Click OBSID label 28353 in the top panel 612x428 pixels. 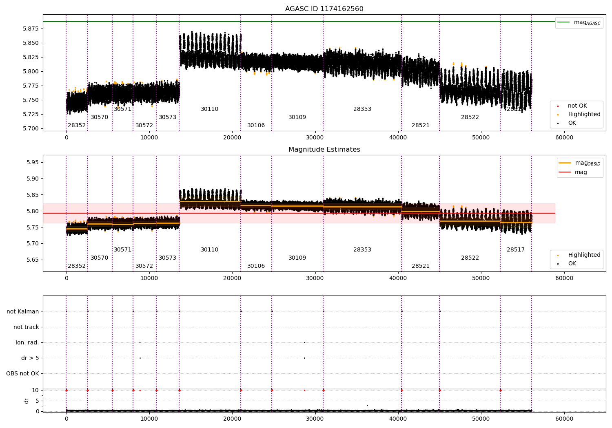362,109
